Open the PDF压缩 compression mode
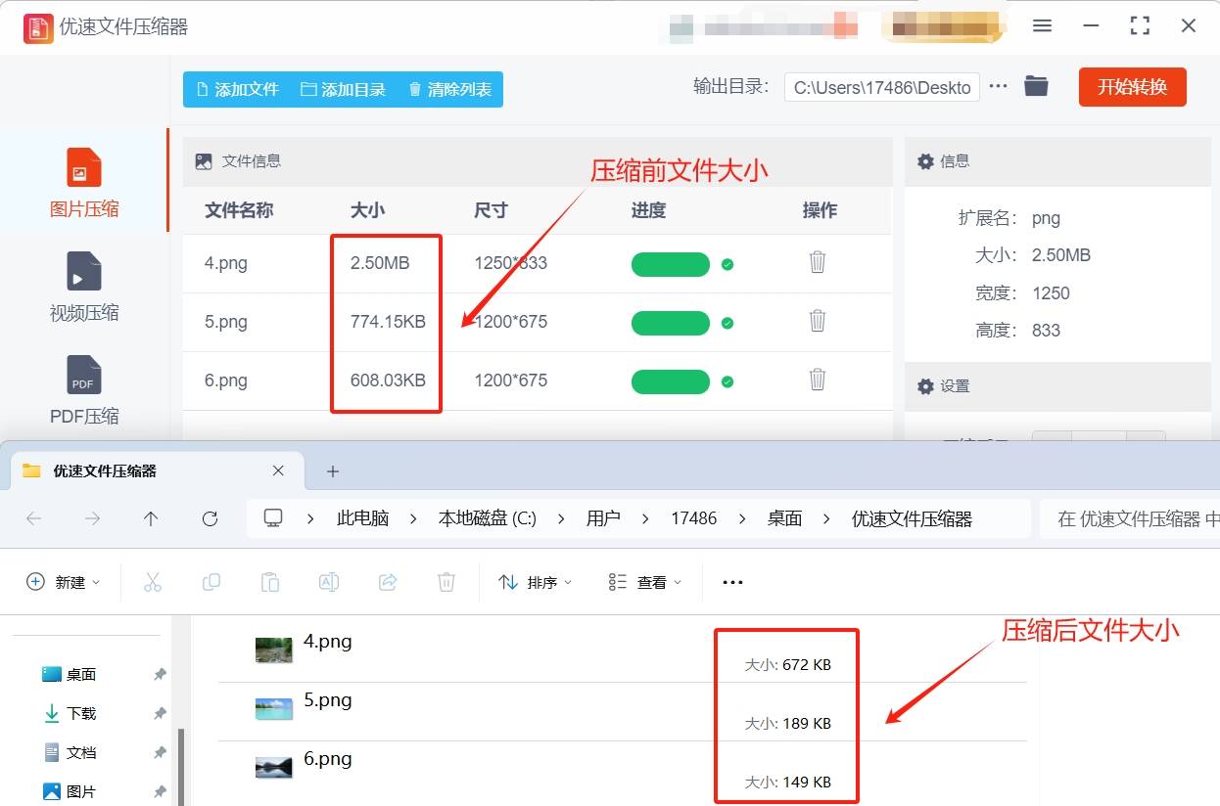Viewport: 1220px width, 806px height. click(x=83, y=388)
